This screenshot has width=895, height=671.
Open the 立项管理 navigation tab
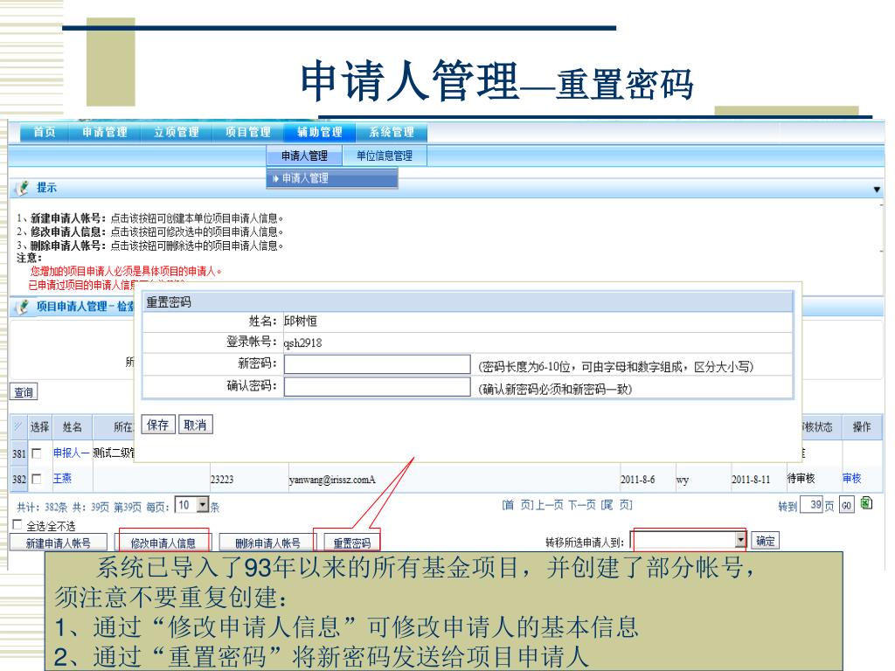click(176, 133)
